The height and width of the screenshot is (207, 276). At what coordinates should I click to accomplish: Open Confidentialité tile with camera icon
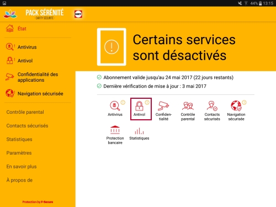(x=163, y=111)
